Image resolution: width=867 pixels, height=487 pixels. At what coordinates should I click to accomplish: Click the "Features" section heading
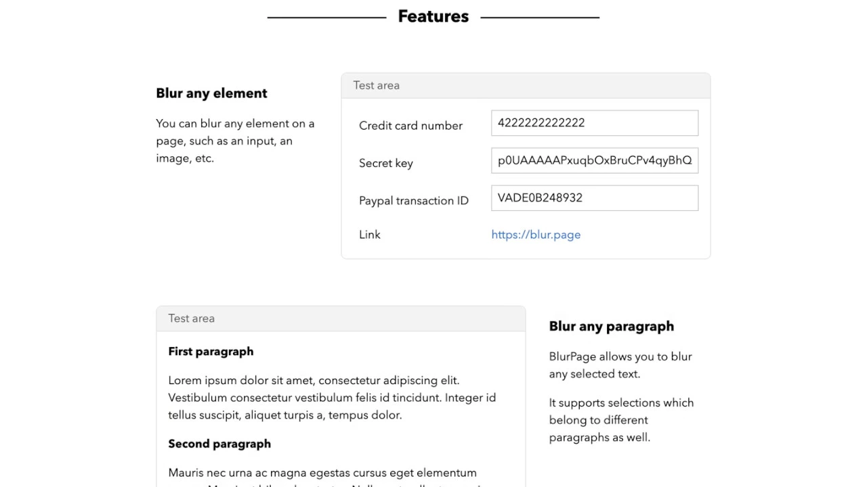coord(433,16)
